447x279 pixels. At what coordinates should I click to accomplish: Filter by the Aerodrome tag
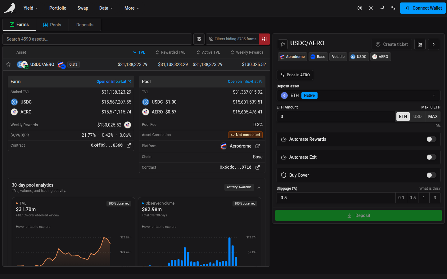(292, 57)
